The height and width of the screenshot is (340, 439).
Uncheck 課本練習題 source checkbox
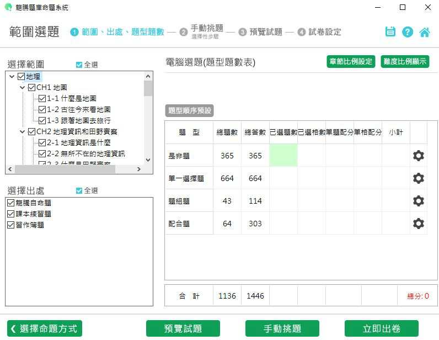(x=10, y=214)
